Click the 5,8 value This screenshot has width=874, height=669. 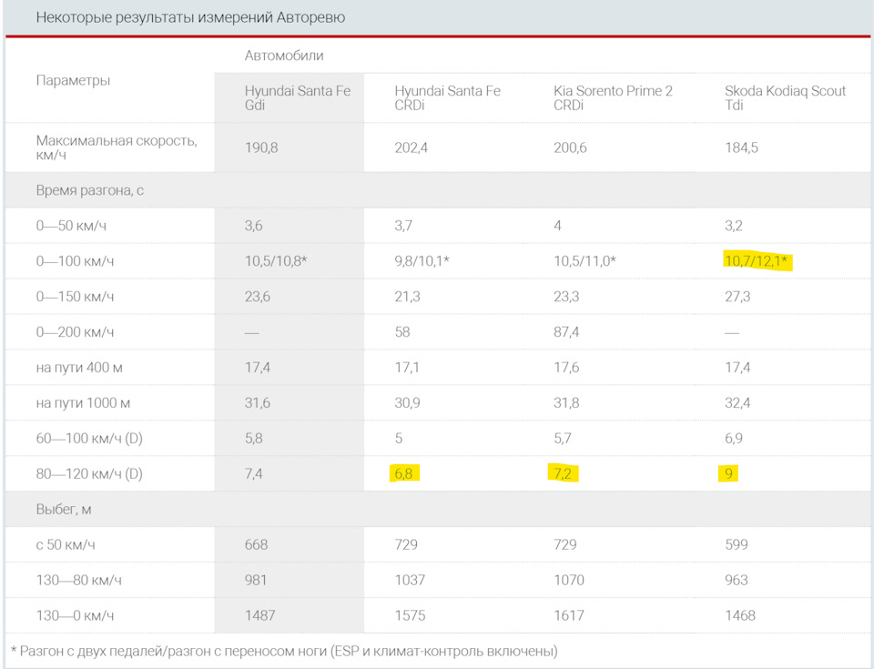[254, 438]
